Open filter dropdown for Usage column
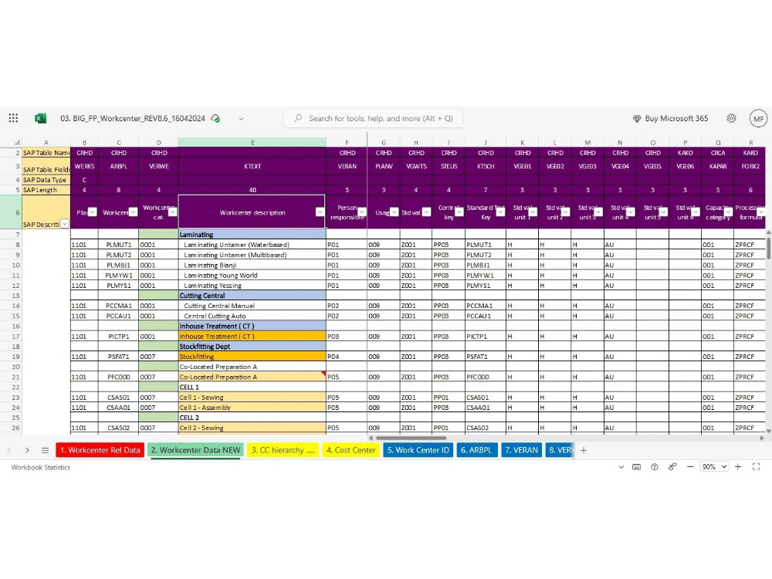772x579 pixels. [x=394, y=212]
